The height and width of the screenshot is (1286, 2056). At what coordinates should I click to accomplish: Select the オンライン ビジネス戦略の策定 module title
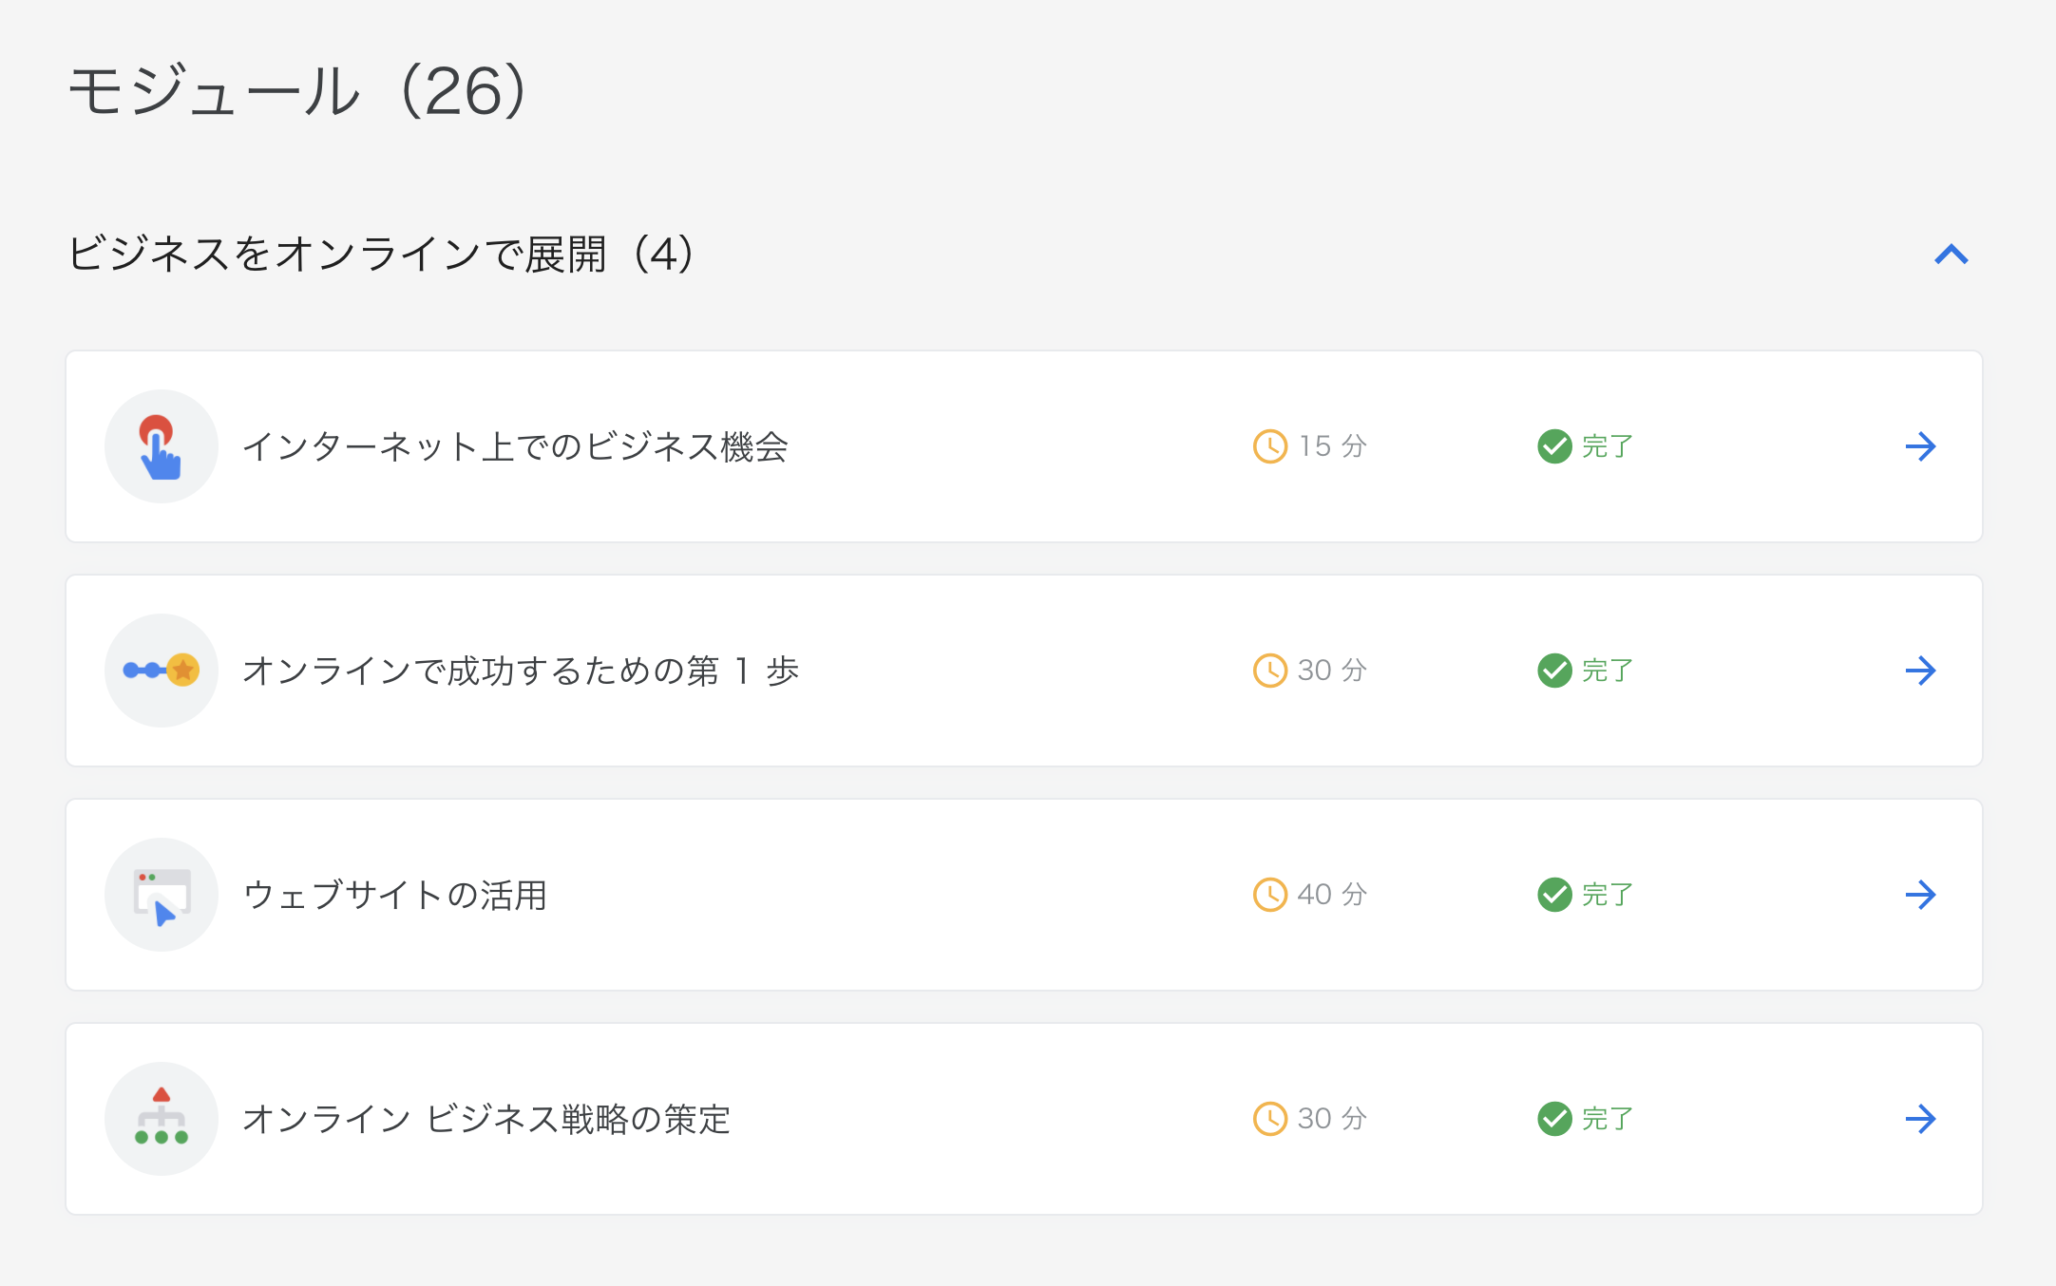[x=486, y=1119]
